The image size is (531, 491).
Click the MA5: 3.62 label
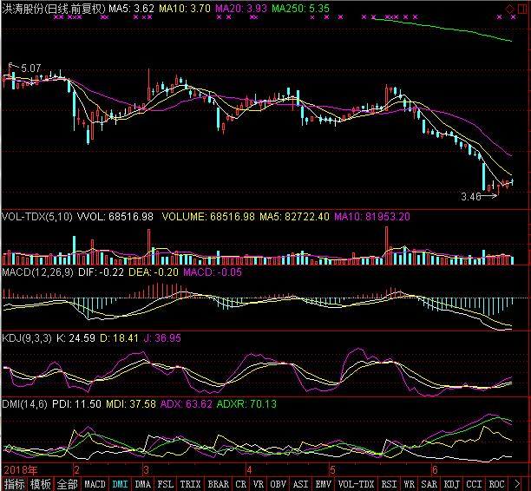click(x=131, y=9)
